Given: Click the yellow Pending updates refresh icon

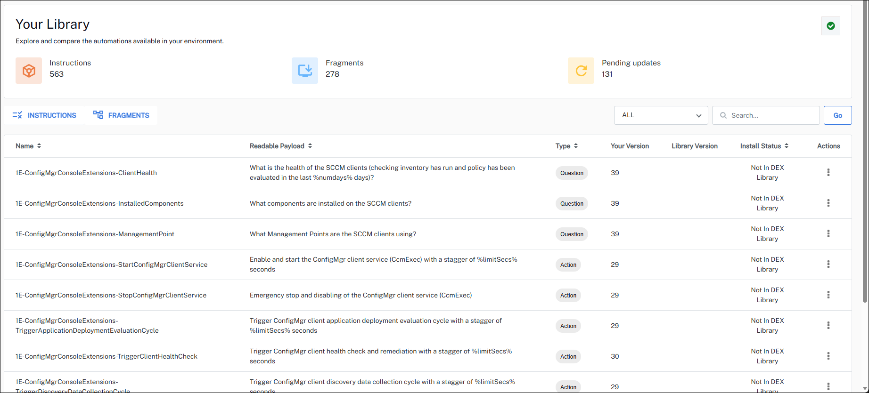Looking at the screenshot, I should tap(581, 71).
